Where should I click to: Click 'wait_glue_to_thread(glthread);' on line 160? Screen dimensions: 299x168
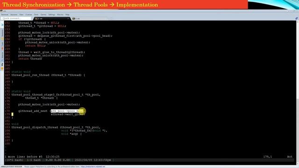pyautogui.click(x=59, y=52)
